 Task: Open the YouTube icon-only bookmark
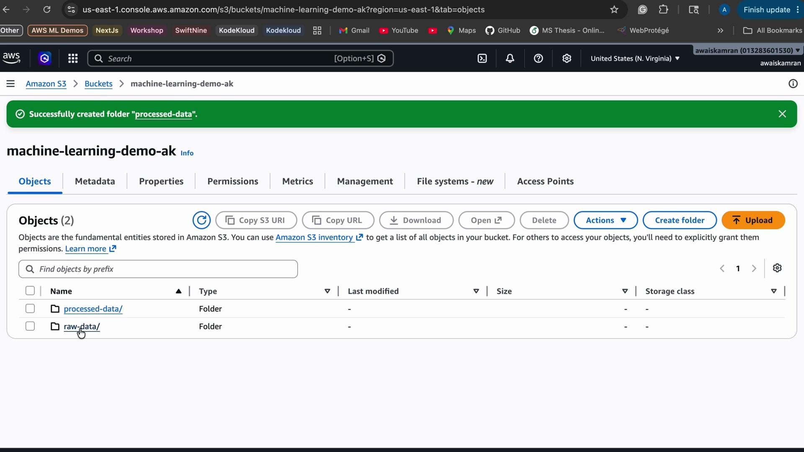433,31
